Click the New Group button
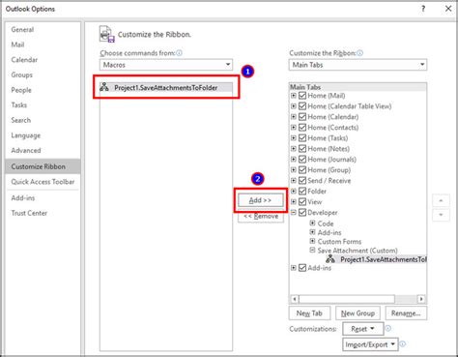The height and width of the screenshot is (357, 458). click(358, 313)
